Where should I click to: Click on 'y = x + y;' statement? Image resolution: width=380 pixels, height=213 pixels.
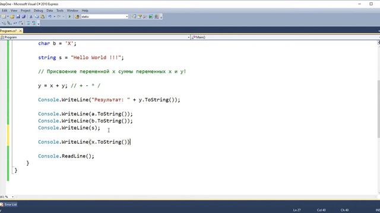[x=53, y=86]
